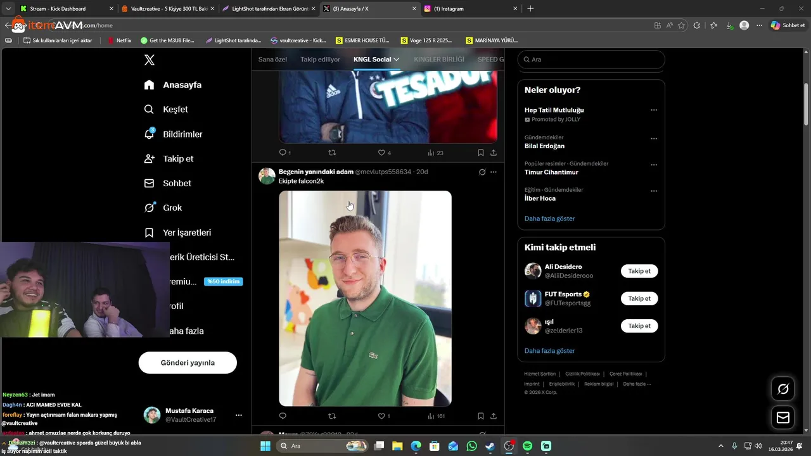Reply to the Ekipte falcon2k post
The width and height of the screenshot is (811, 456).
[x=283, y=416]
